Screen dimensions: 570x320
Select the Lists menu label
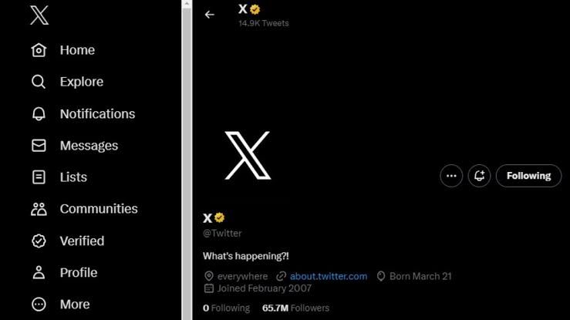point(73,177)
